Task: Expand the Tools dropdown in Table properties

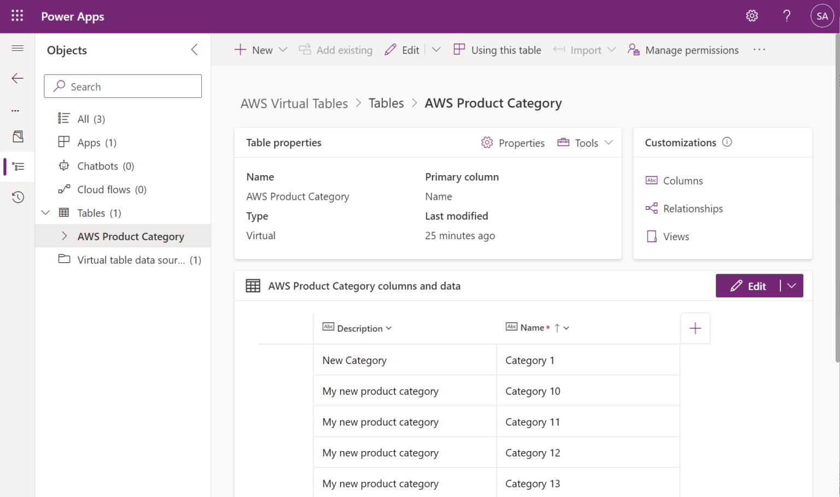Action: [609, 142]
